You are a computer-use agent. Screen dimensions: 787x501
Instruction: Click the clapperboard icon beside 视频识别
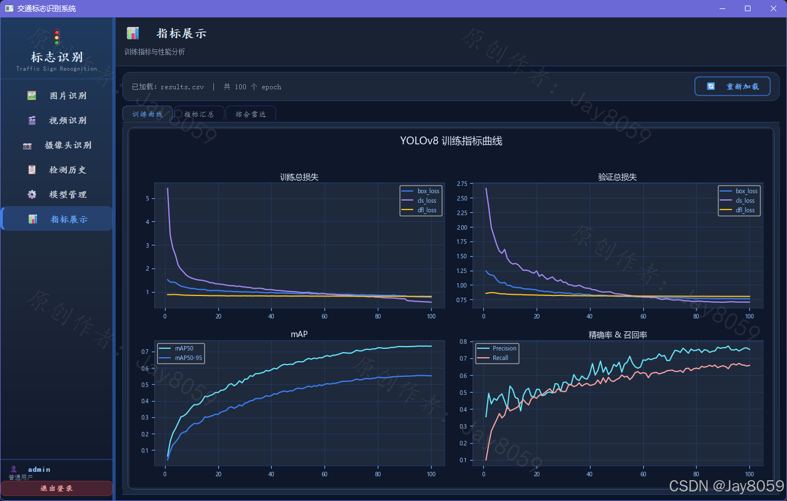click(32, 120)
